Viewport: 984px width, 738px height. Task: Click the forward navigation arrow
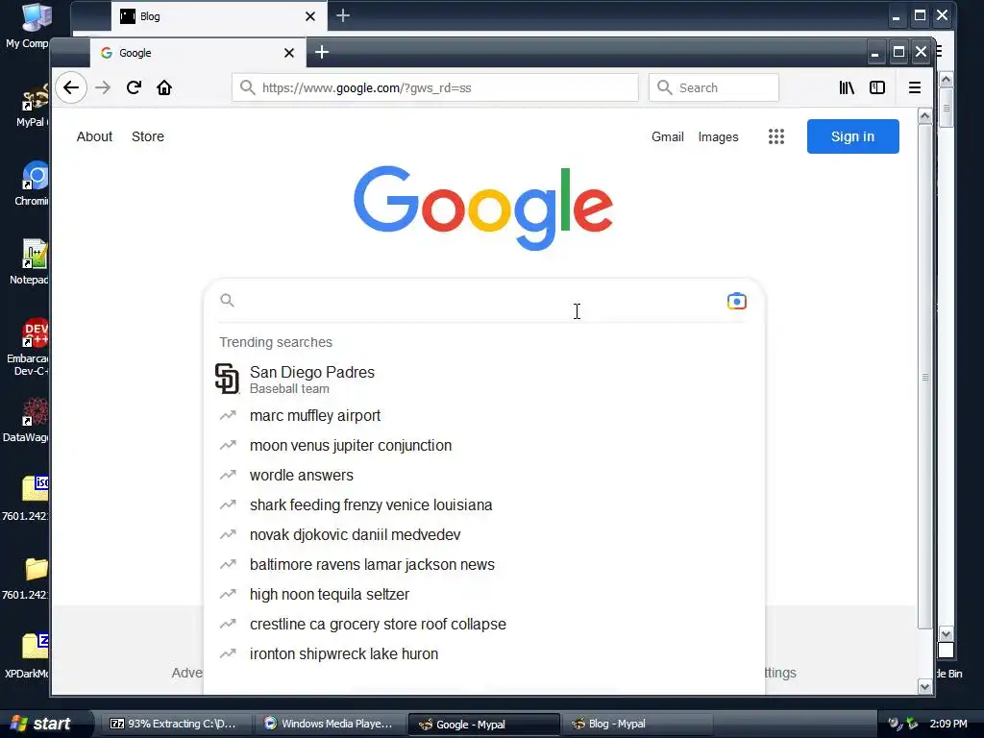click(102, 87)
